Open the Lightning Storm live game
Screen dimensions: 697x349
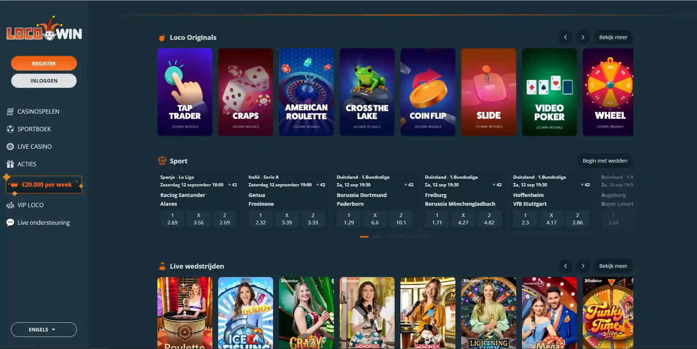(x=489, y=313)
